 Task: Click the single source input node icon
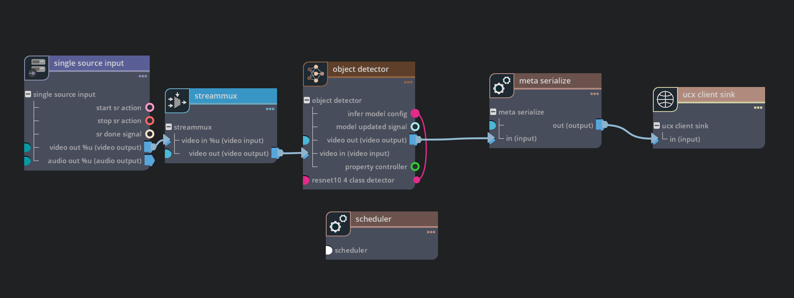point(37,68)
